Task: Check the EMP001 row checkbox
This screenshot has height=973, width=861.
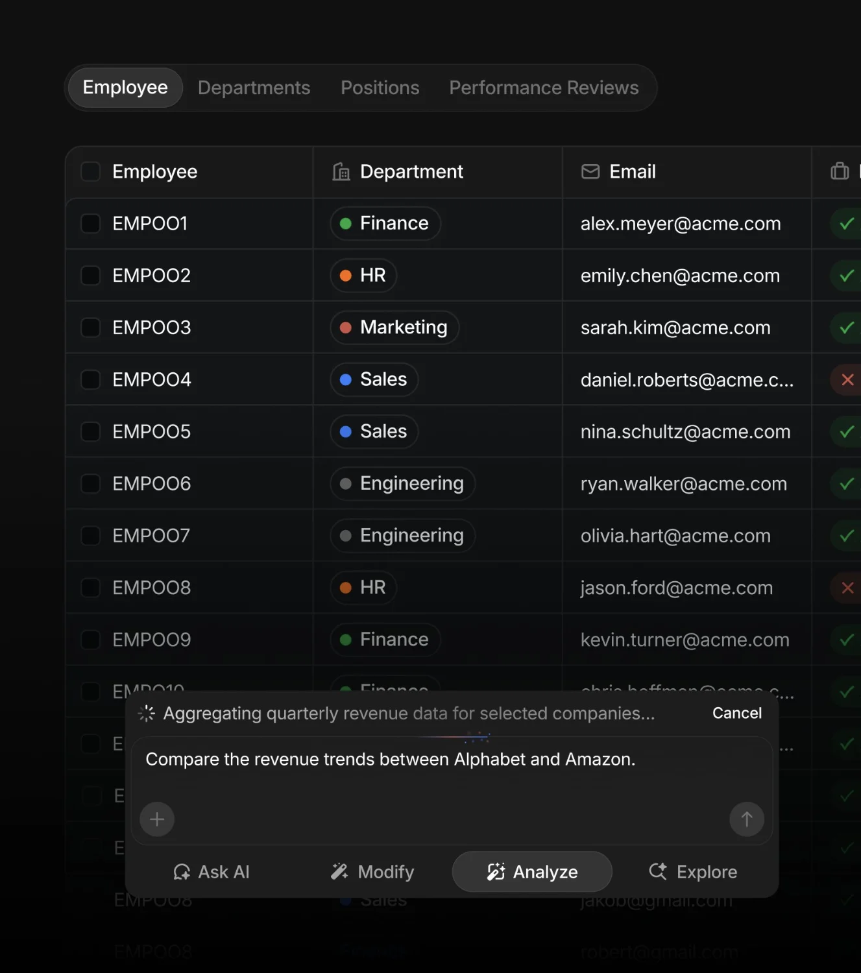Action: pos(90,224)
